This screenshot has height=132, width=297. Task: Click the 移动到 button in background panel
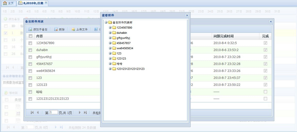11,93
